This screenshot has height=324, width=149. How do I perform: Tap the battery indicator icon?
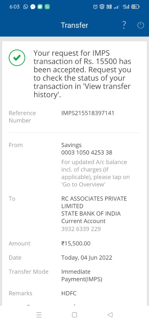[x=135, y=7]
